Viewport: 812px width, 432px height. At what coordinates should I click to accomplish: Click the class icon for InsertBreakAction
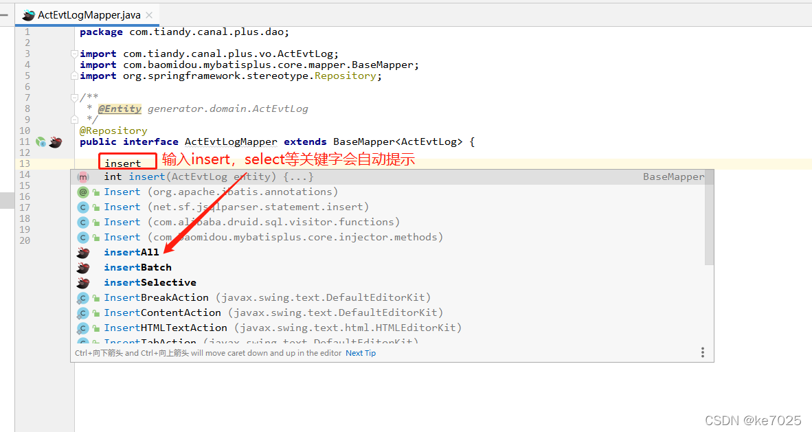(x=83, y=298)
